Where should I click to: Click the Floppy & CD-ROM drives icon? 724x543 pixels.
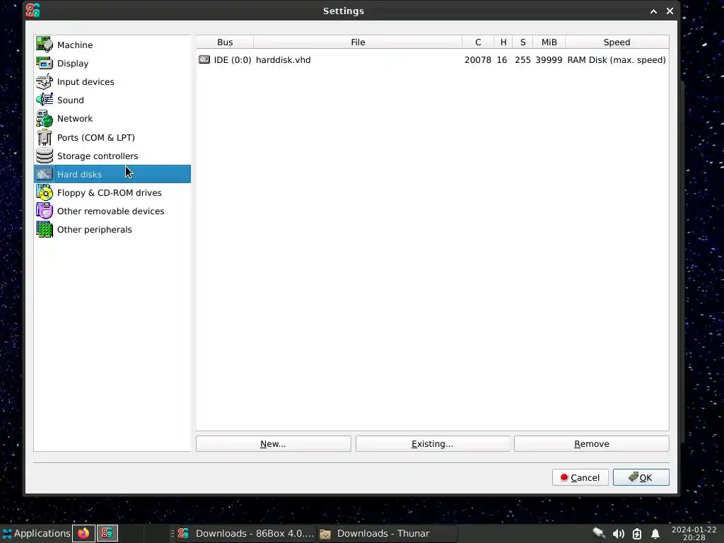45,192
